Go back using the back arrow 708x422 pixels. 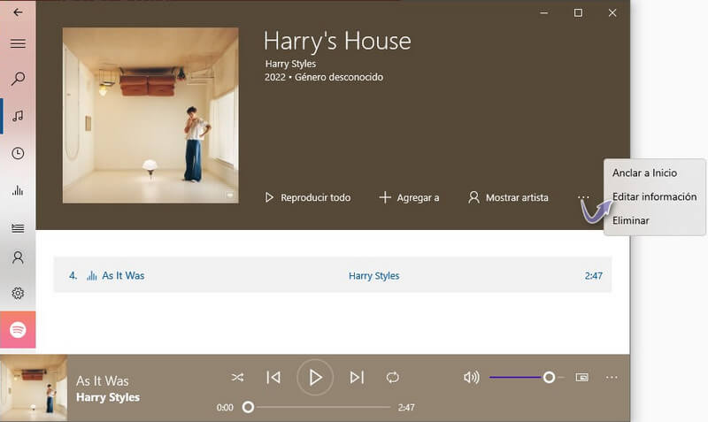pyautogui.click(x=18, y=12)
